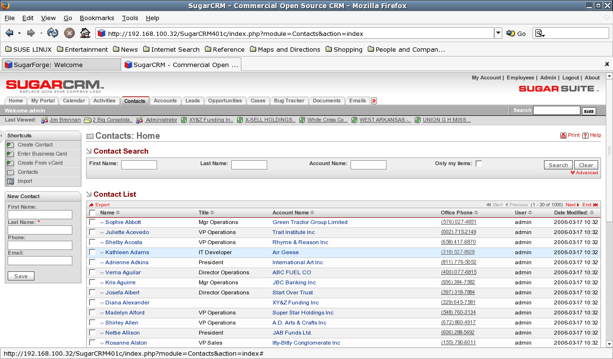The height and width of the screenshot is (359, 613).
Task: Click the Print icon above the contact list
Action: pos(563,135)
